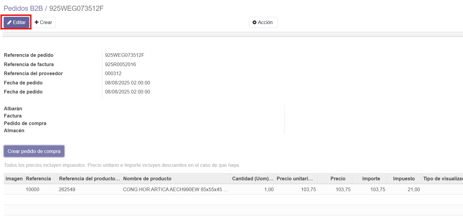463x220 pixels.
Task: Click the Crear plus button
Action: click(x=43, y=23)
